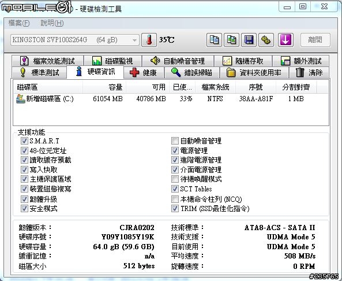
Task: Click the 35℃ temperature reading
Action: [167, 40]
